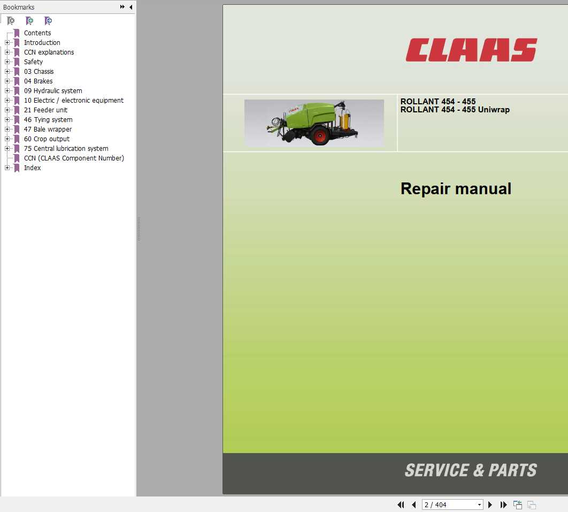Expand the Index bookmark node

click(x=7, y=168)
